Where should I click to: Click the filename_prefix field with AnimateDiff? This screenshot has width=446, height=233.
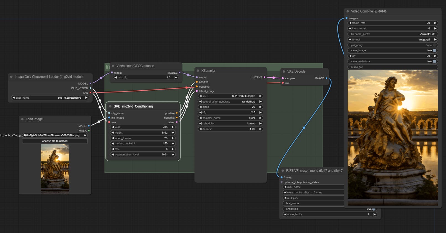coord(392,34)
